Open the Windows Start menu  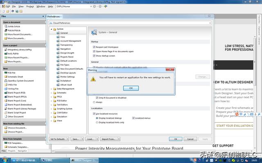(5, 160)
